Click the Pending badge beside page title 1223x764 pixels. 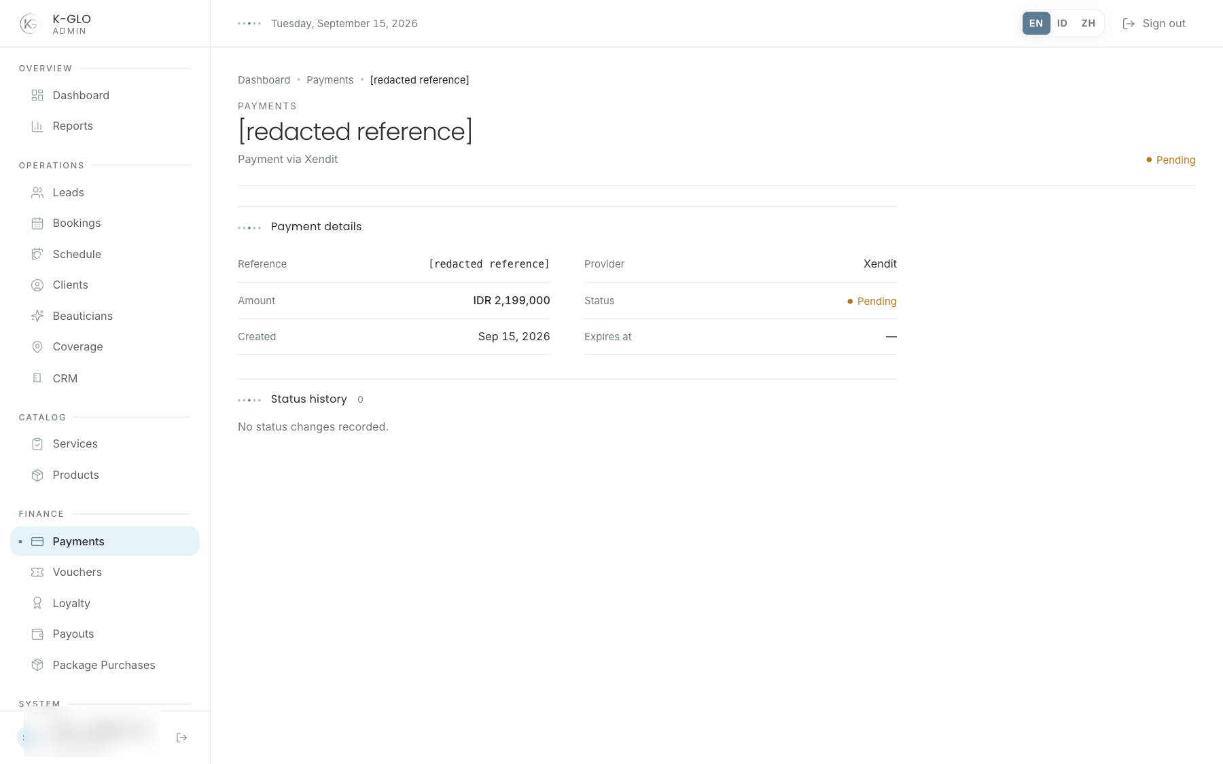coord(1171,160)
